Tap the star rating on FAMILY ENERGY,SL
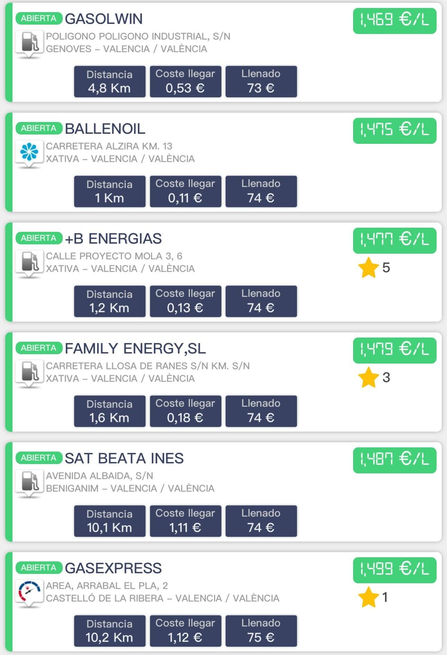The image size is (447, 655). pyautogui.click(x=374, y=377)
